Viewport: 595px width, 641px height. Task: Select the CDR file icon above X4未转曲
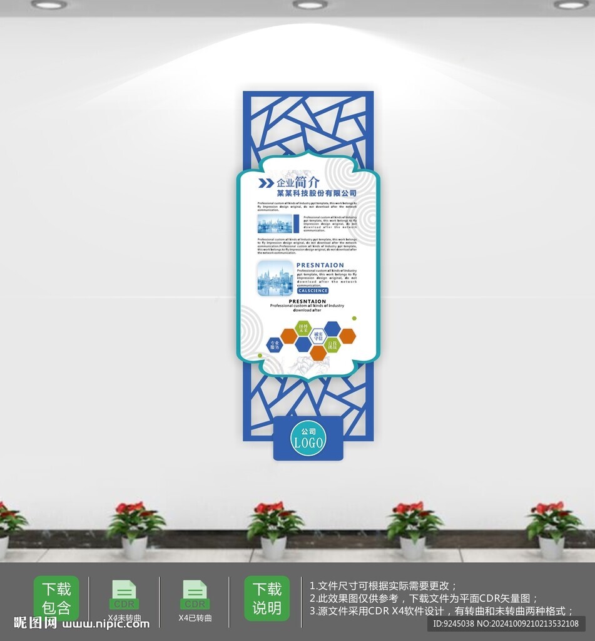pos(125,595)
